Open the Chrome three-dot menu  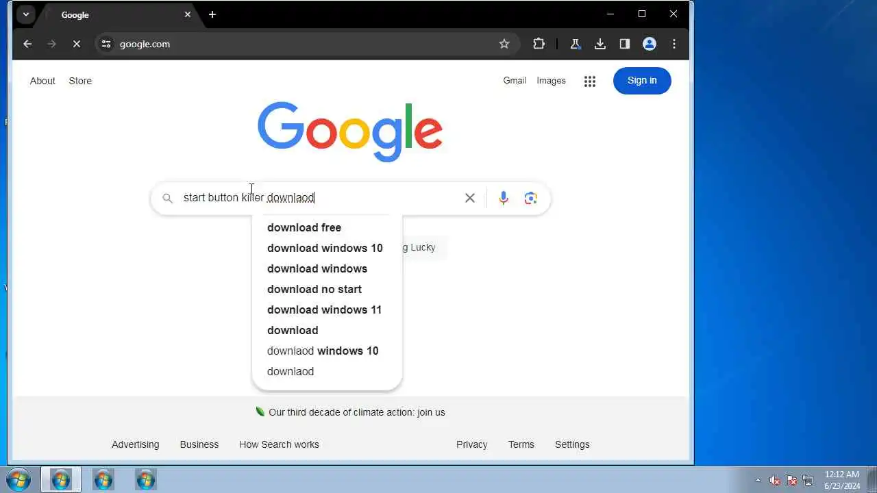(x=674, y=44)
